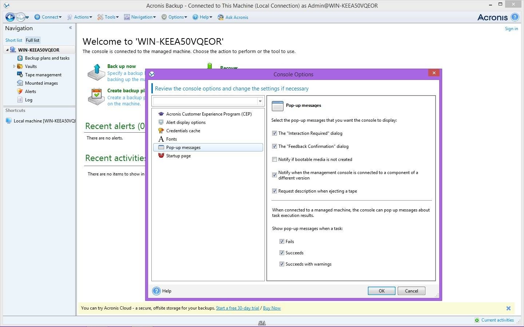Click the Vaults folder icon
The width and height of the screenshot is (524, 327).
click(x=20, y=66)
